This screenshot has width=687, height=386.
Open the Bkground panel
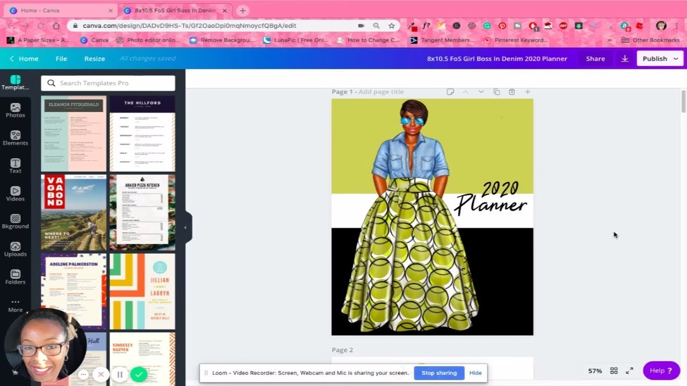[x=15, y=222]
